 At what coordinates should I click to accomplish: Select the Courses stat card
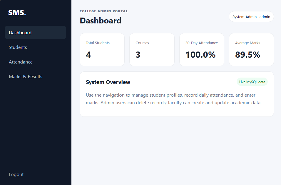tap(152, 49)
